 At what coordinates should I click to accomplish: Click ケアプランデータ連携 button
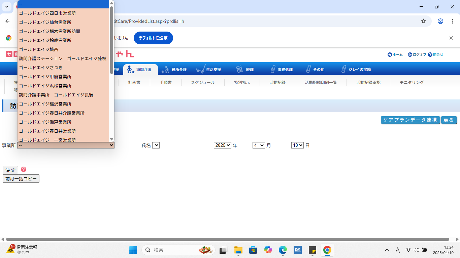tap(410, 120)
